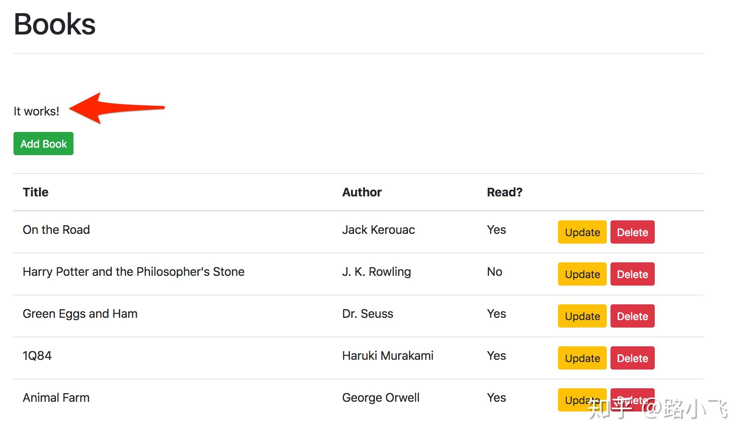The width and height of the screenshot is (747, 440).
Task: Select the George Orwell author cell
Action: point(381,397)
